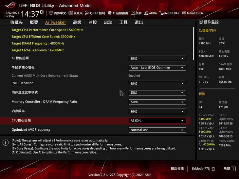The width and height of the screenshot is (239, 179).
Task: Open 华硕多核心增强 dropdown
Action: coord(157,68)
